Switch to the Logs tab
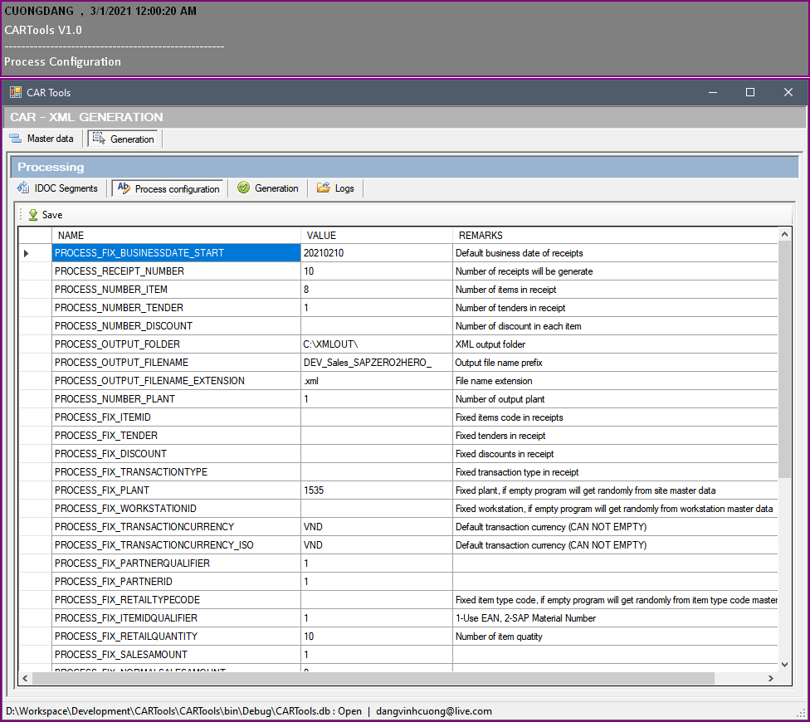Image resolution: width=810 pixels, height=722 pixels. pyautogui.click(x=344, y=188)
